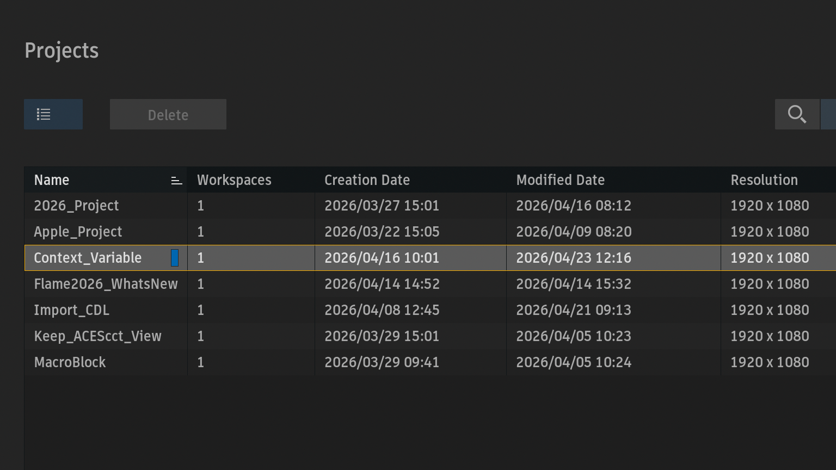Image resolution: width=836 pixels, height=470 pixels.
Task: Select the Apple_Project entry
Action: [x=78, y=232]
